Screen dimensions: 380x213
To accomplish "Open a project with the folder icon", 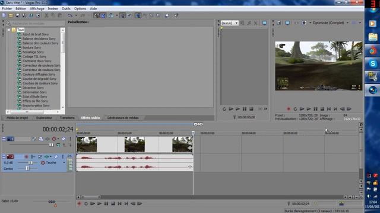I will point(11,15).
